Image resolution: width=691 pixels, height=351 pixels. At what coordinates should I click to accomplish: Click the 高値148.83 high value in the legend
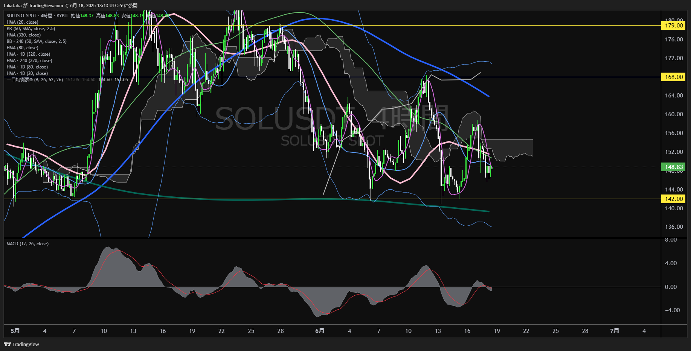tap(107, 16)
